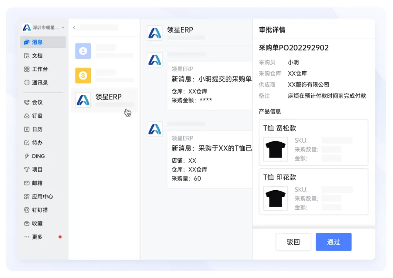The height and width of the screenshot is (278, 393).
Task: Select the T恤 宽松款 product title
Action: (280, 128)
